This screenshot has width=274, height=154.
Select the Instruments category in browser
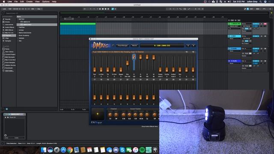tap(9, 25)
